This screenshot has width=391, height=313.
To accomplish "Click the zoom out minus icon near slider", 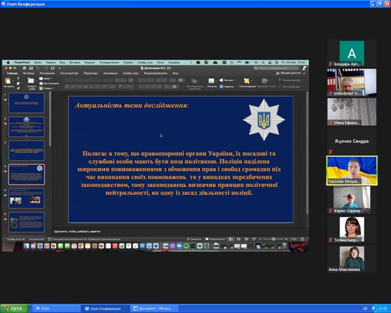I will 260,239.
